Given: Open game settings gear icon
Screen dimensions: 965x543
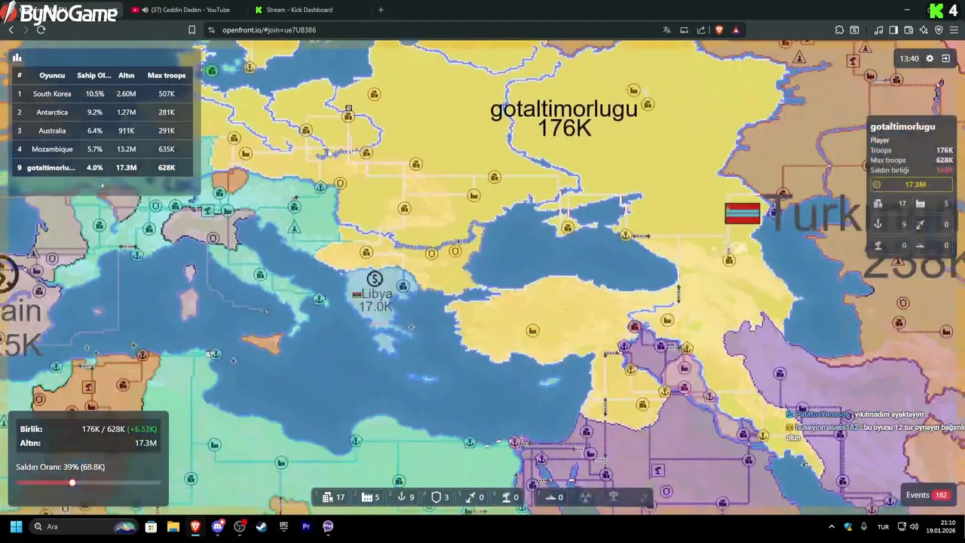Looking at the screenshot, I should click(930, 58).
